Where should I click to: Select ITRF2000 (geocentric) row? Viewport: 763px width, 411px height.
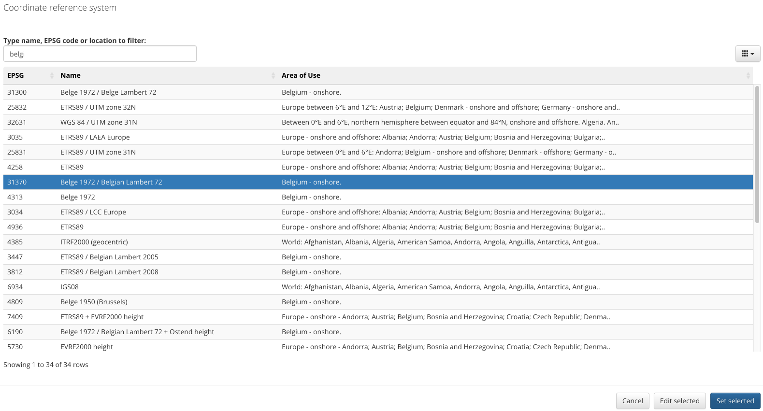click(94, 242)
